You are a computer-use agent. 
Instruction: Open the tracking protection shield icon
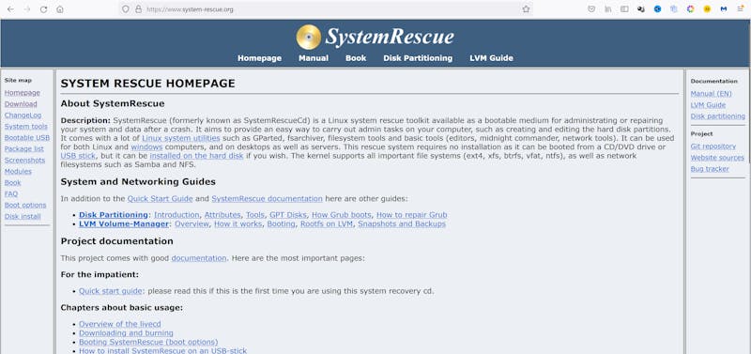(x=126, y=9)
